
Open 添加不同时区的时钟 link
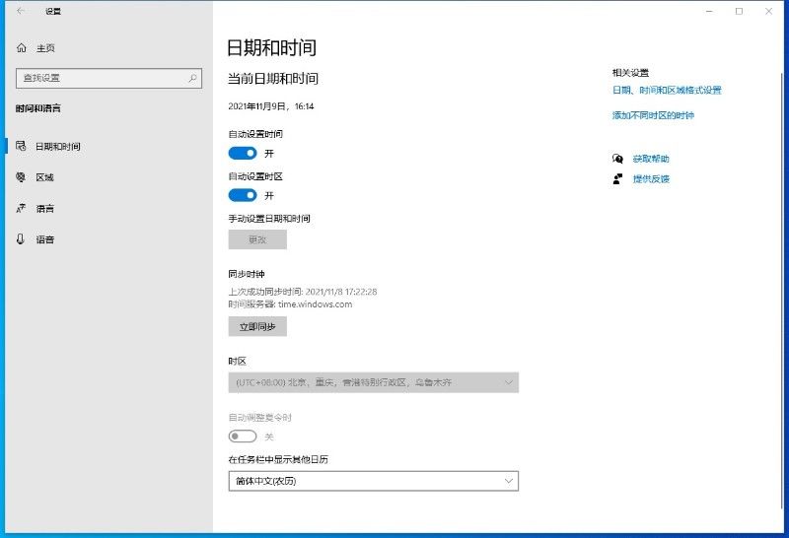pyautogui.click(x=653, y=115)
